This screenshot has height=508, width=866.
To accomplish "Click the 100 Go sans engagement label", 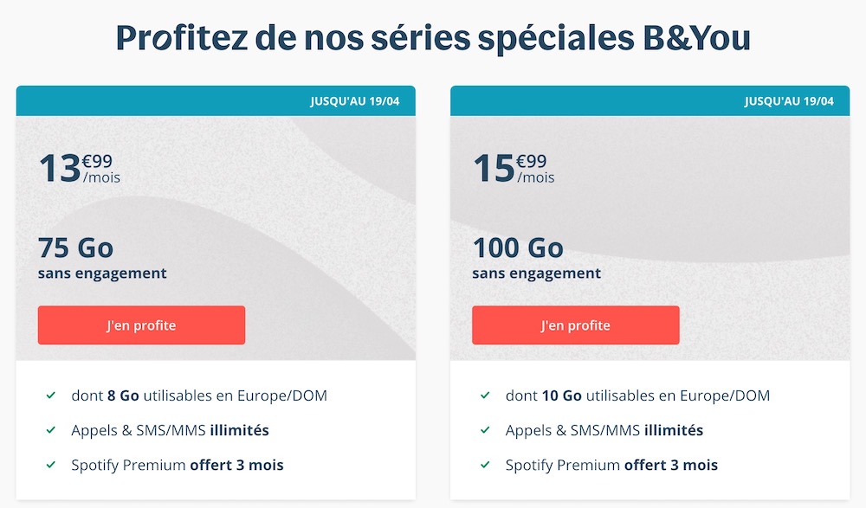I will [x=536, y=258].
